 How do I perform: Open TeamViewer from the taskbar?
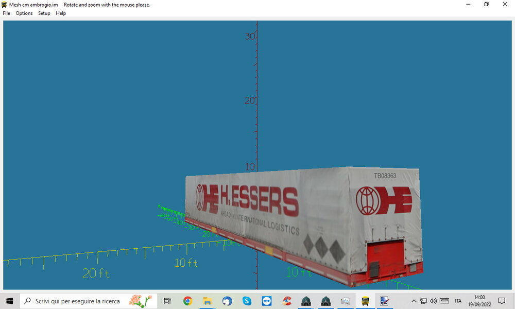click(x=266, y=301)
